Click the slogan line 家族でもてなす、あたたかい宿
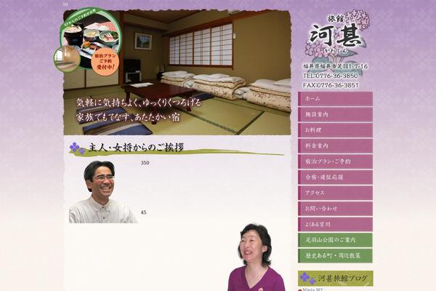The height and width of the screenshot is (291, 436). pos(128,116)
